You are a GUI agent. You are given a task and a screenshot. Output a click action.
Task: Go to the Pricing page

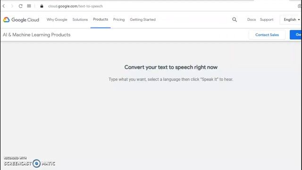tap(119, 19)
